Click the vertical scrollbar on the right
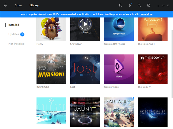 172,64
